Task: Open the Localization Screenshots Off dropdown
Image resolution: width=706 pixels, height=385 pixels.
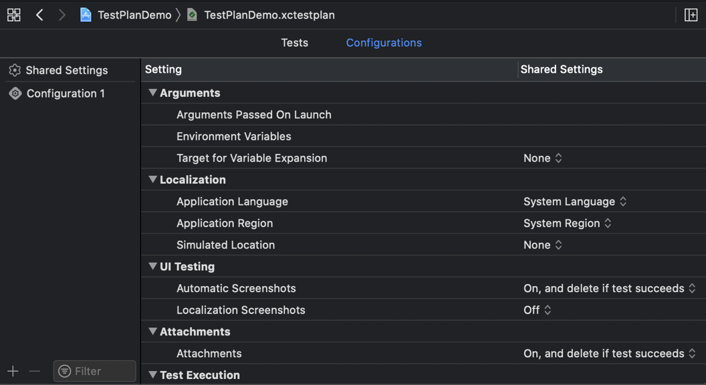Action: point(537,309)
